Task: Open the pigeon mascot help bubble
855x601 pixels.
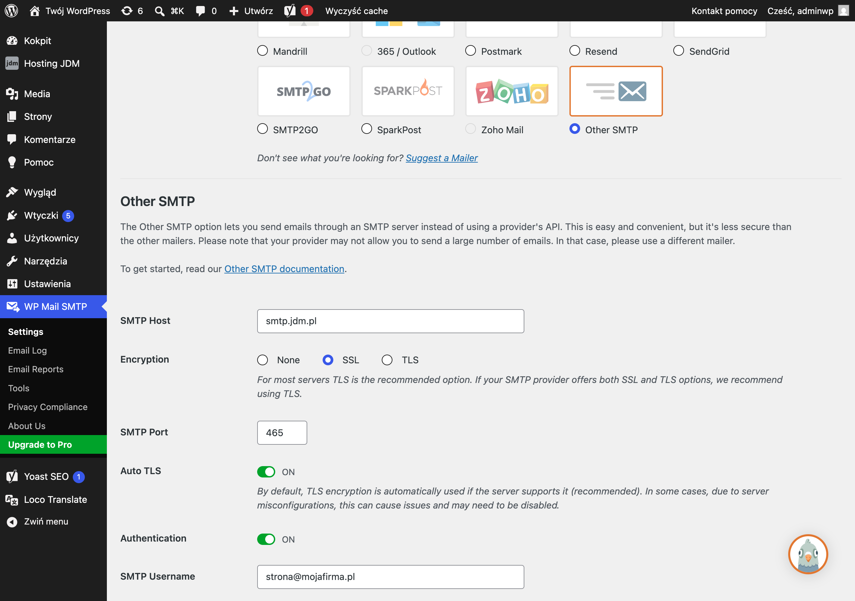Action: coord(808,554)
